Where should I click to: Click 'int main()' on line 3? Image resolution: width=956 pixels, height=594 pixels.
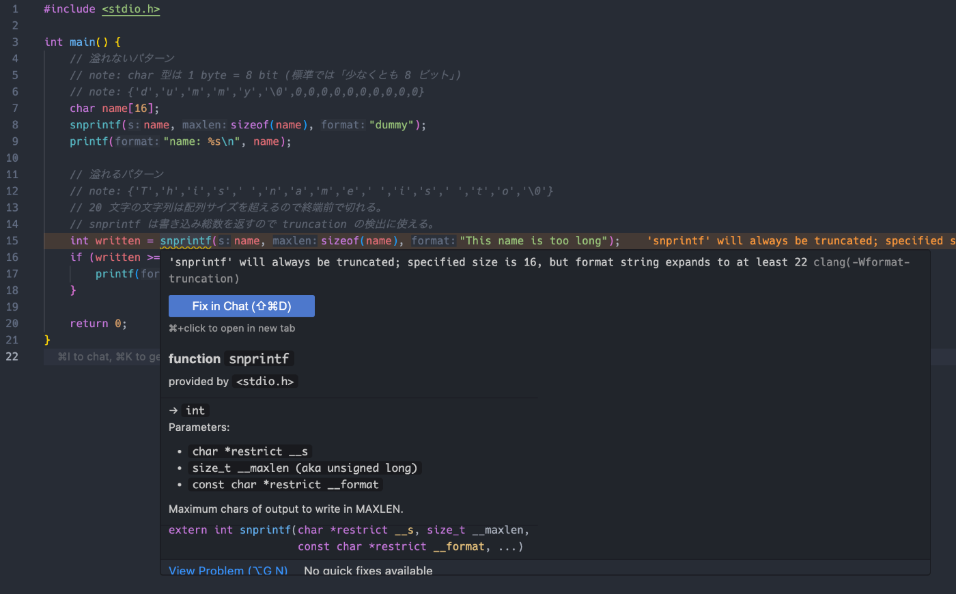pyautogui.click(x=76, y=42)
